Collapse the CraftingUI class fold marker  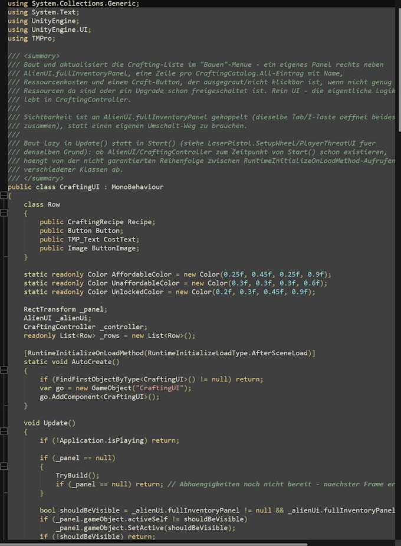tap(4, 196)
